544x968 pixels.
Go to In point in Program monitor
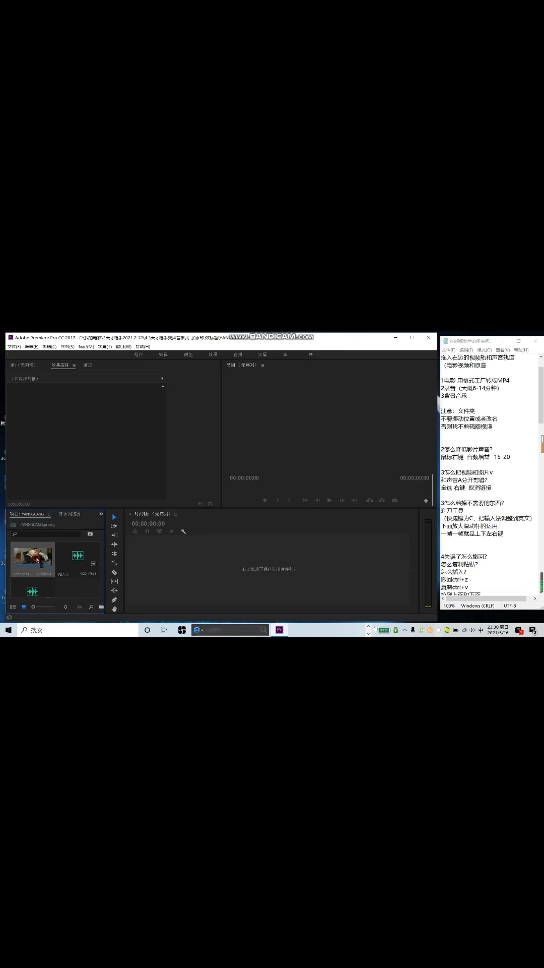305,501
